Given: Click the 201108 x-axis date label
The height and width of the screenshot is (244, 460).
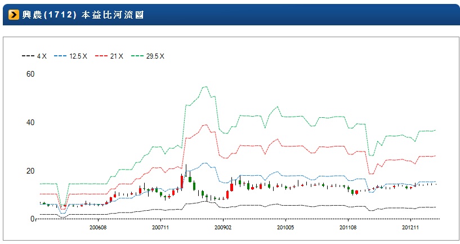Looking at the screenshot, I should [348, 228].
